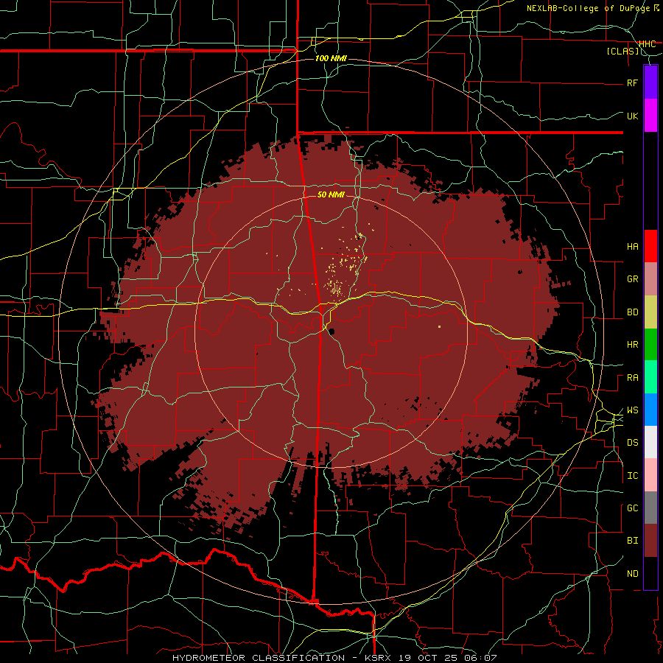Click the WS legend label

633,410
